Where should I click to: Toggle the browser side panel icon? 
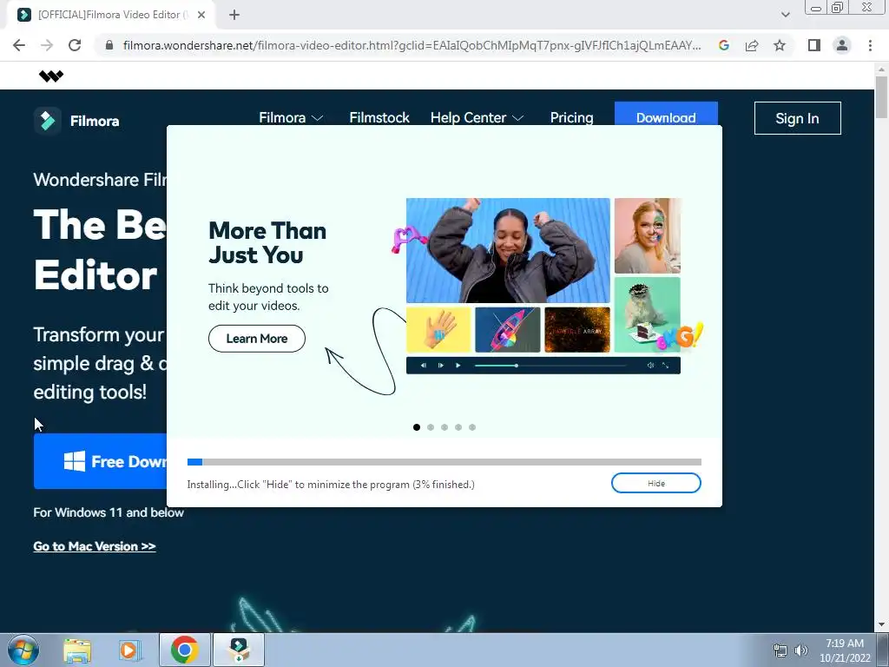pos(814,45)
